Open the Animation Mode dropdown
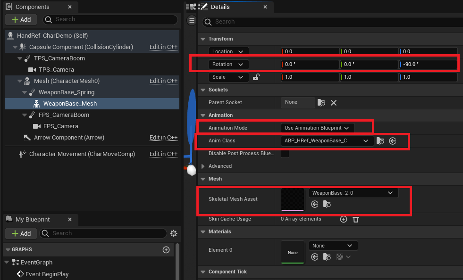This screenshot has height=280, width=463. pos(317,128)
